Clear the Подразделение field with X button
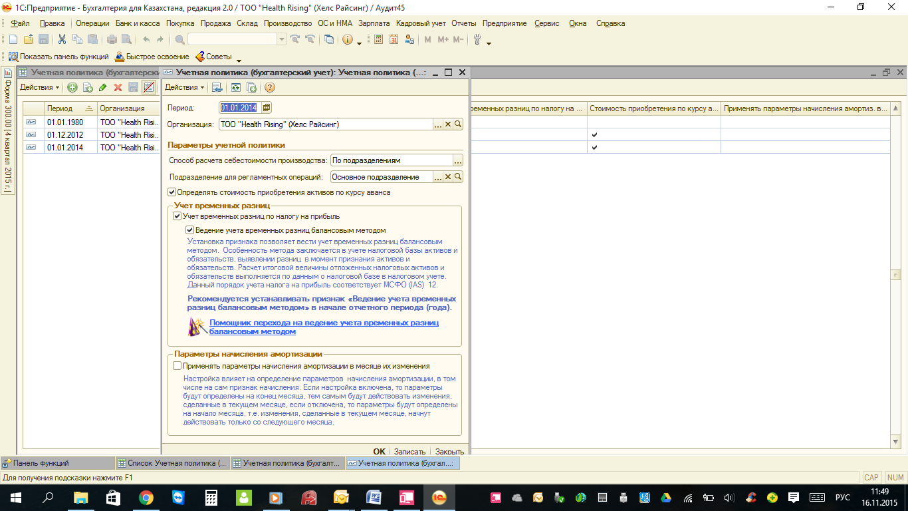908x511 pixels. click(448, 177)
